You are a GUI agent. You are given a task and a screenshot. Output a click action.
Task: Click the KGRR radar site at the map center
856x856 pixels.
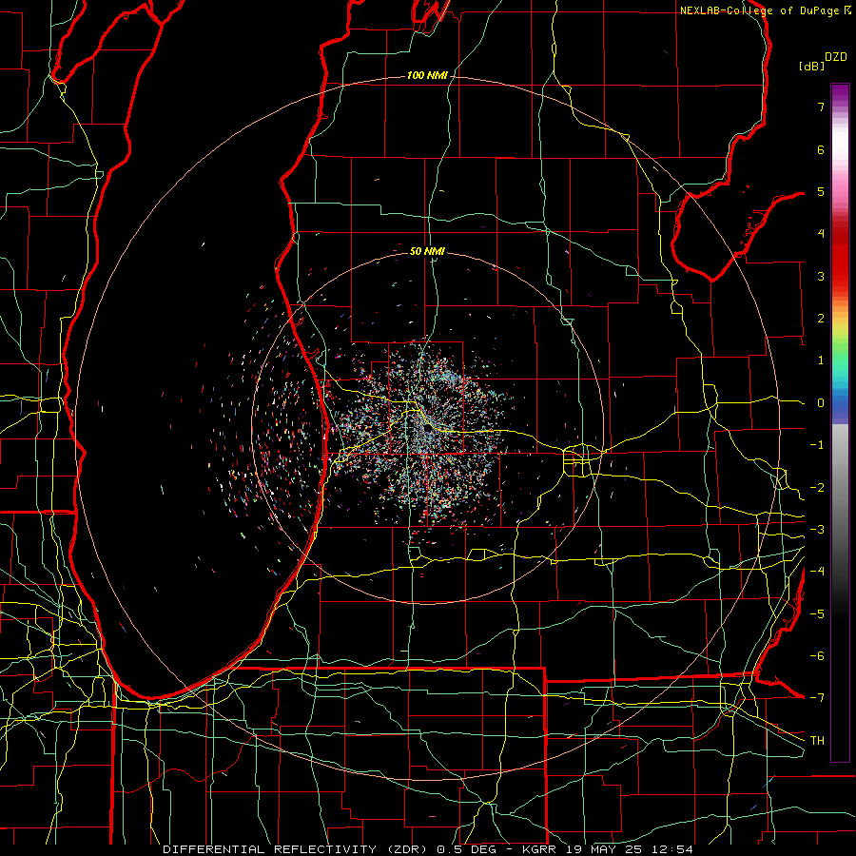pos(427,430)
